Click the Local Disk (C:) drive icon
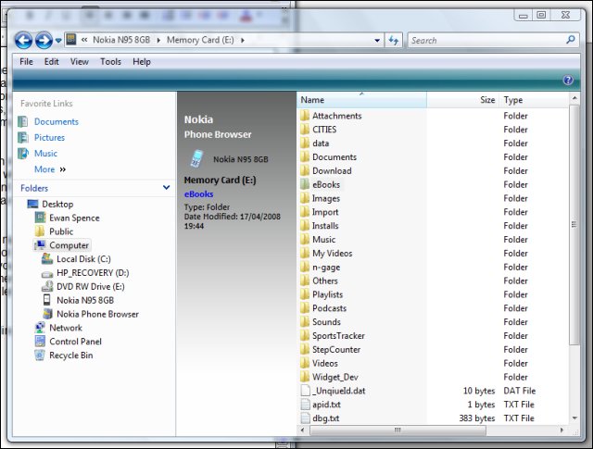Image resolution: width=593 pixels, height=449 pixels. click(47, 259)
